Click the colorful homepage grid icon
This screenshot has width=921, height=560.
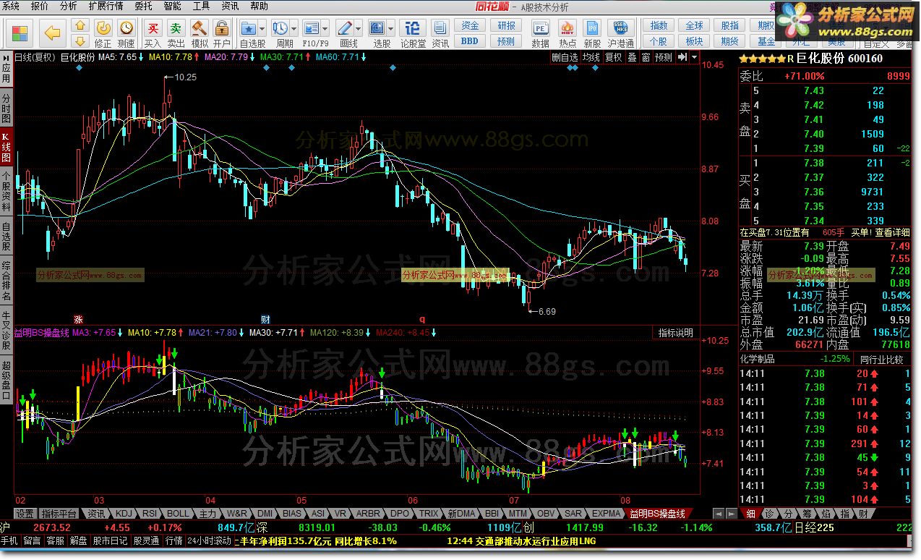(20, 33)
